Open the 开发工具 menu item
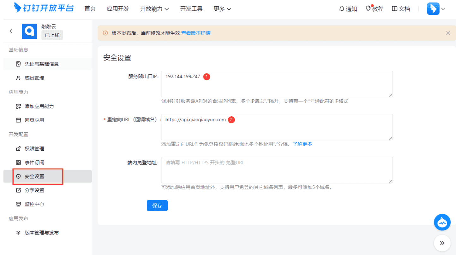Viewport: 456px width, 255px height. (191, 9)
